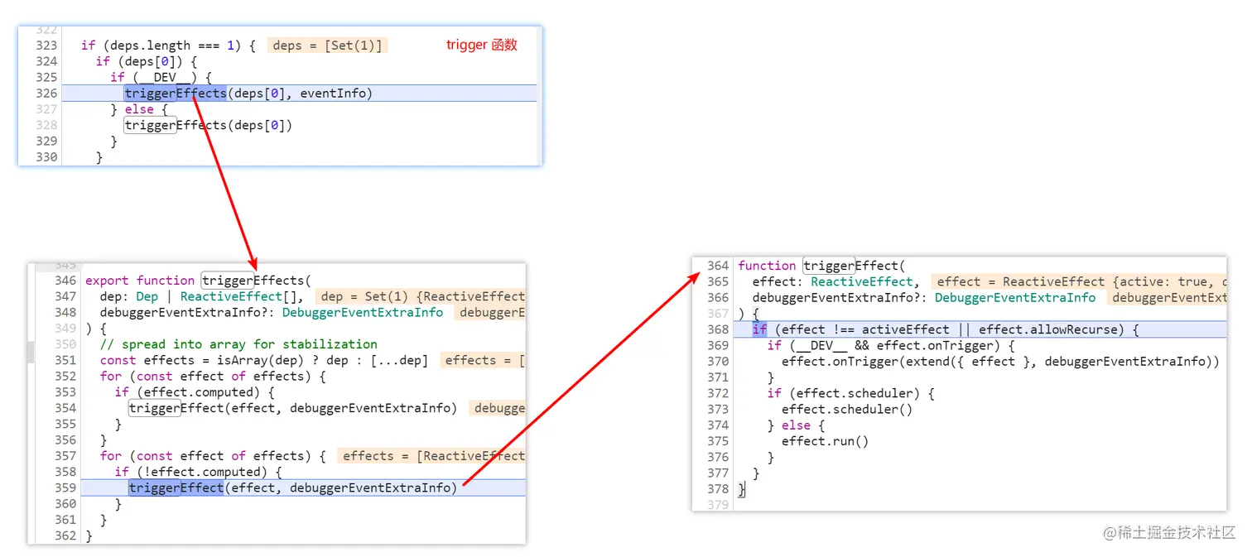This screenshot has width=1252, height=557.
Task: Click 'effect !== activeEffect' on line 368
Action: [x=866, y=329]
